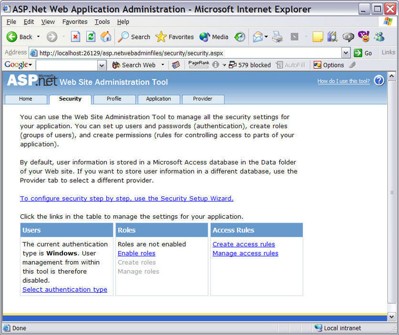Viewport: 399px width, 335px height.
Task: Go to the browser Home page icon
Action: (106, 37)
